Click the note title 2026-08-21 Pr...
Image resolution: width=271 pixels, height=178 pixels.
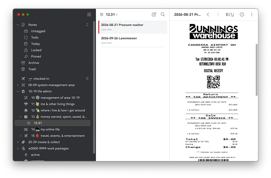point(187,15)
